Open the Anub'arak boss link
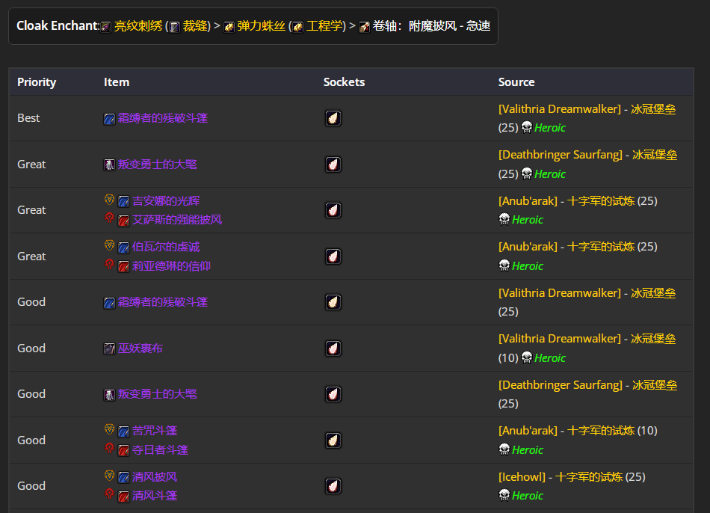 527,200
